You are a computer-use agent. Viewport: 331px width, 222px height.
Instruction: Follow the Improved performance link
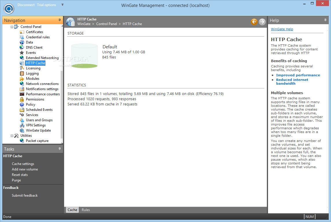point(298,75)
